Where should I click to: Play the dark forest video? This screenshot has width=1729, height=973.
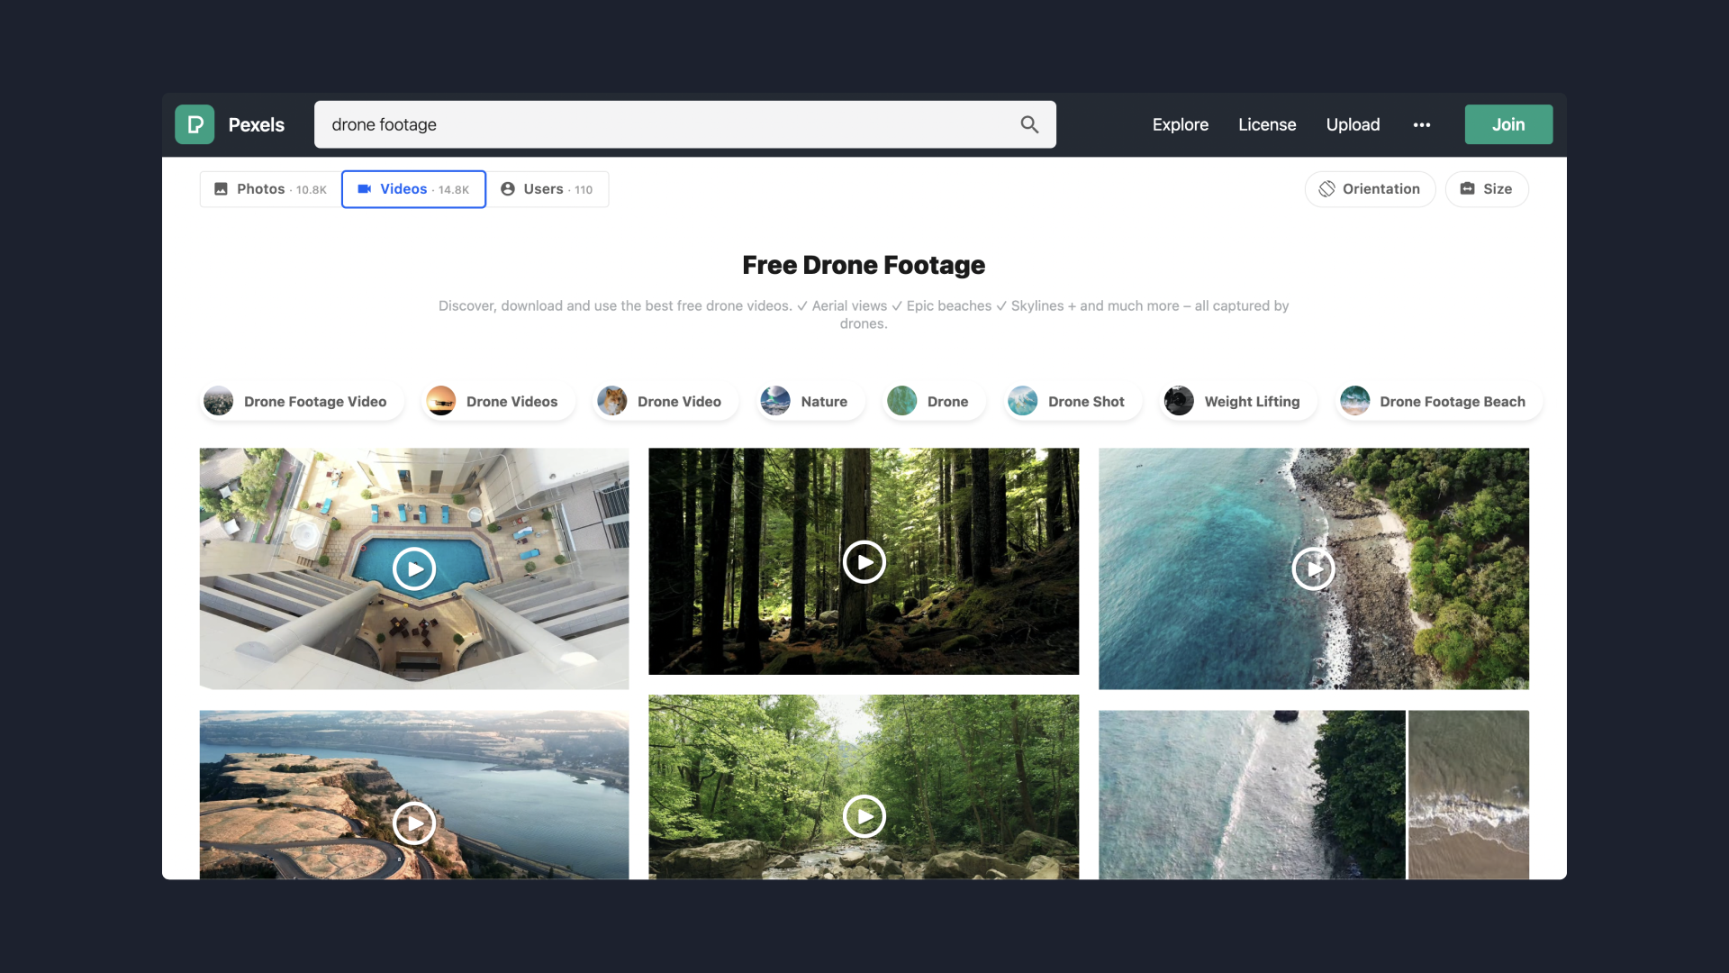click(864, 562)
